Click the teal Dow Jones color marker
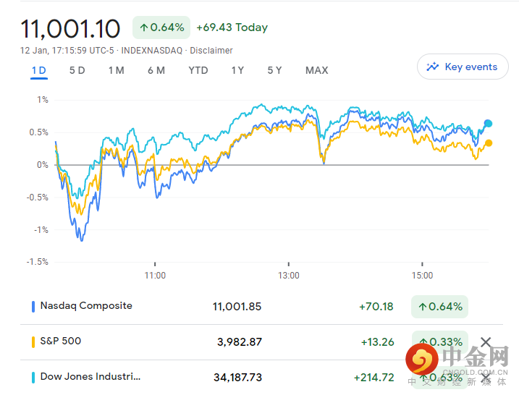 coord(33,377)
